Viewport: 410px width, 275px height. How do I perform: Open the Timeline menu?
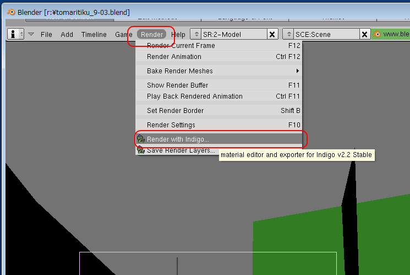94,34
